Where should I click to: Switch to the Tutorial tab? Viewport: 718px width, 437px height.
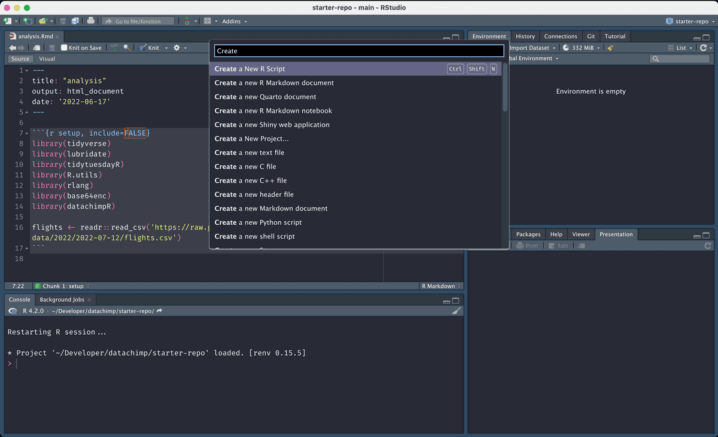pos(615,36)
